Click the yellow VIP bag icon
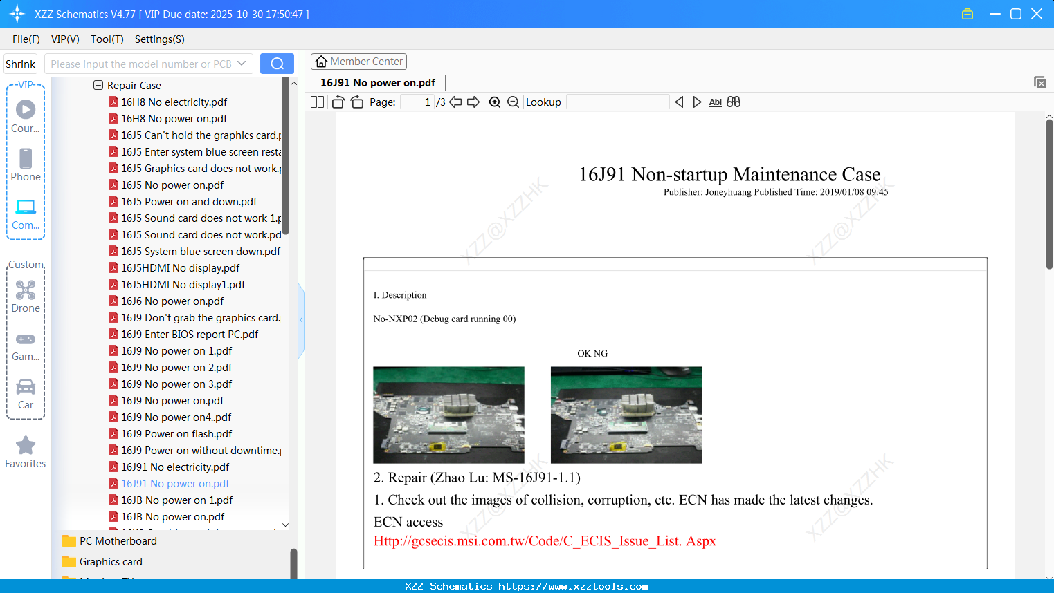Screen dimensions: 1054x593 (967, 14)
